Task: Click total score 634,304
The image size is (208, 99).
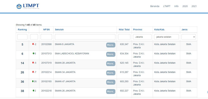Action: [124, 54]
